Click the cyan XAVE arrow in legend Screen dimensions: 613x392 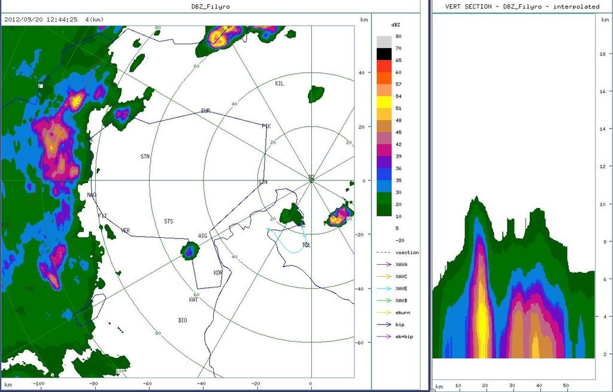[384, 289]
